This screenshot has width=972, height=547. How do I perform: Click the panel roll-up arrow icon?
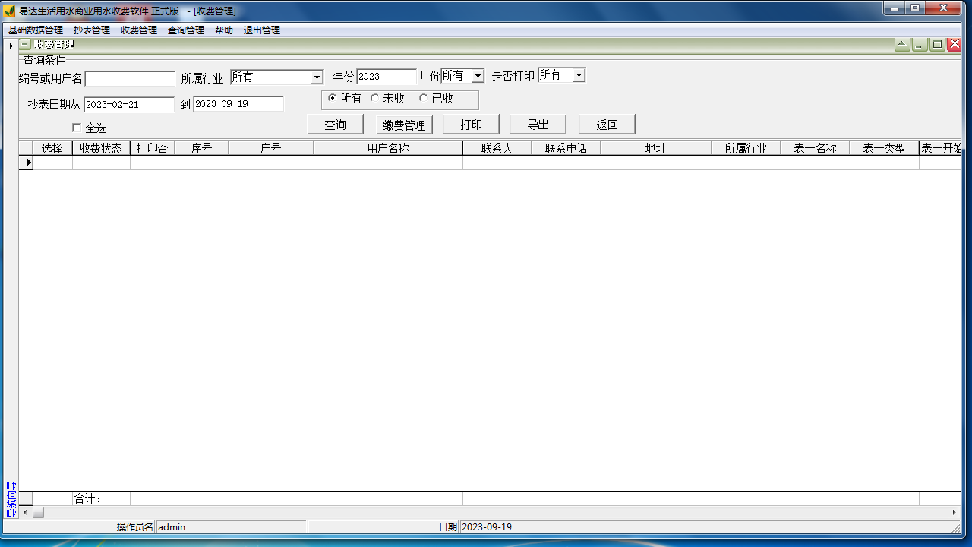[901, 45]
